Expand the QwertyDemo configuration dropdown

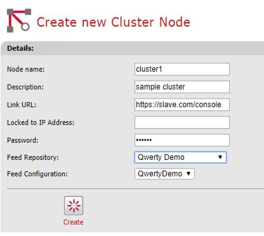pos(164,174)
